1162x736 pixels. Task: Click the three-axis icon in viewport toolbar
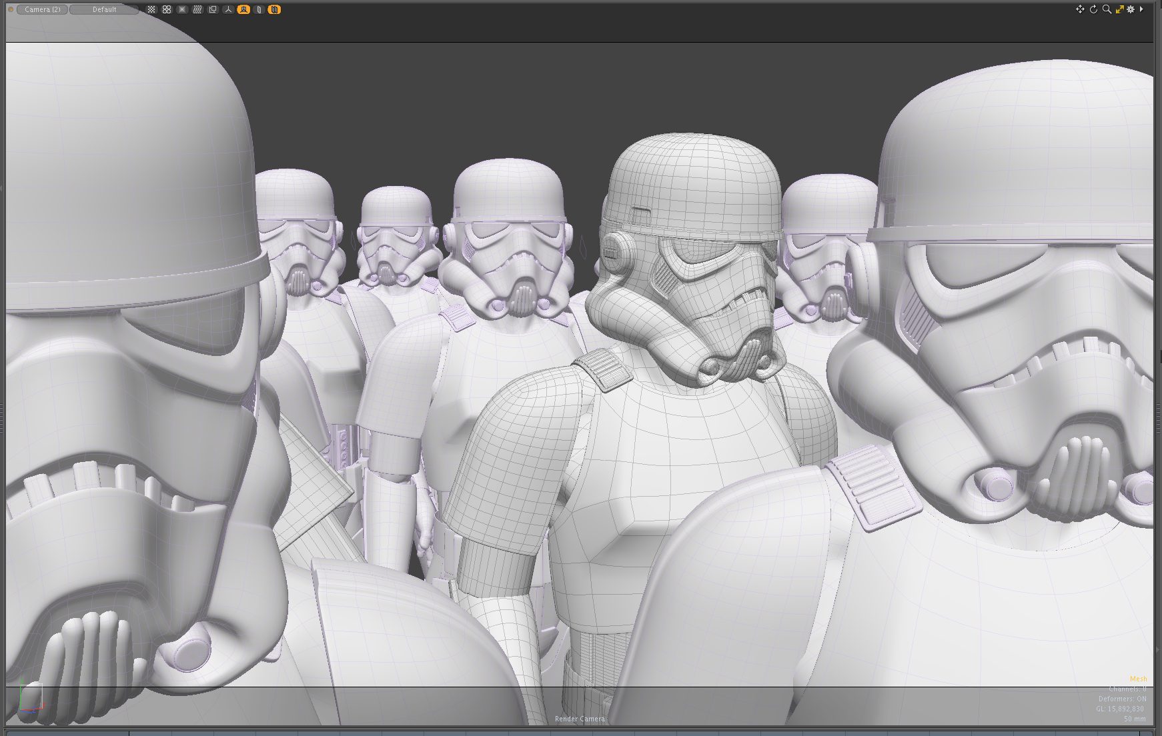pos(228,9)
